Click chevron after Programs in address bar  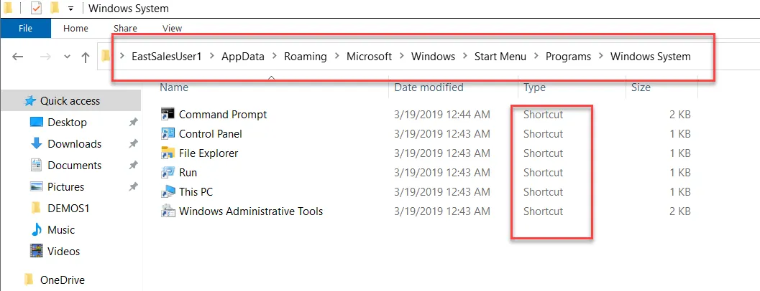600,57
